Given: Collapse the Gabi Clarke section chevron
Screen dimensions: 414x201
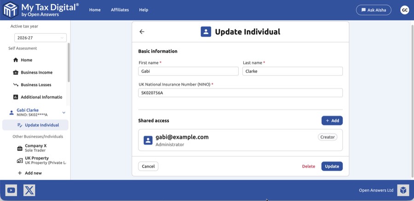Looking at the screenshot, I should (63, 112).
